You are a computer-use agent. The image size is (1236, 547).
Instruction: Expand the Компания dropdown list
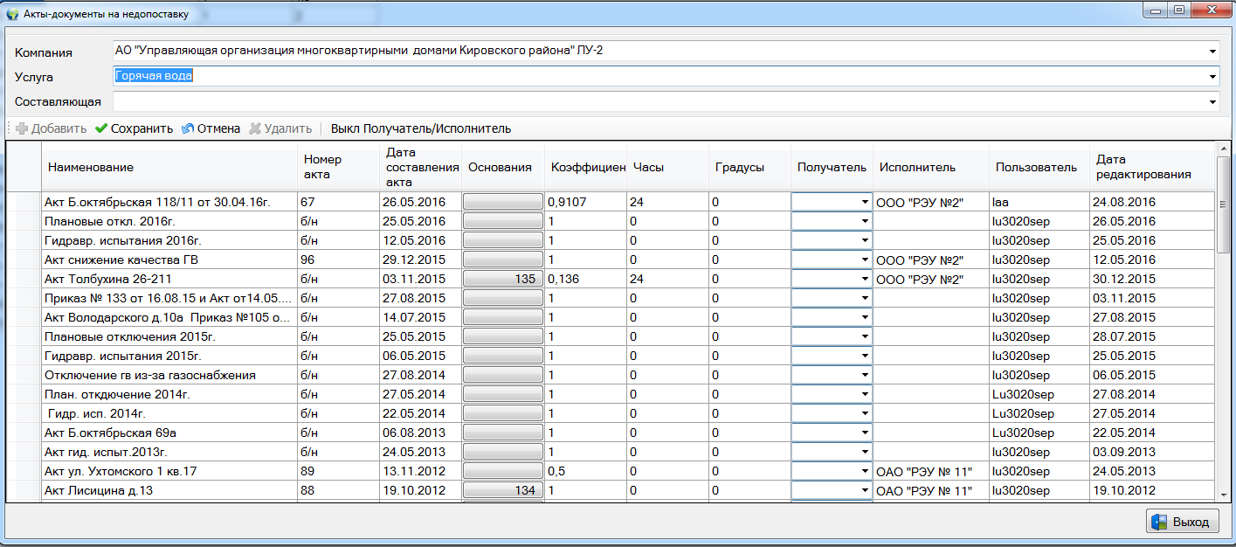click(x=1212, y=52)
